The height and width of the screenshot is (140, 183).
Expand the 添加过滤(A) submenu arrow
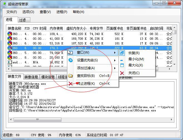point(115,68)
